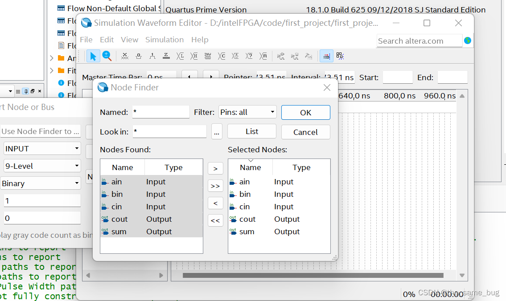Close the Node Finder dialog
506x301 pixels.
pyautogui.click(x=327, y=88)
